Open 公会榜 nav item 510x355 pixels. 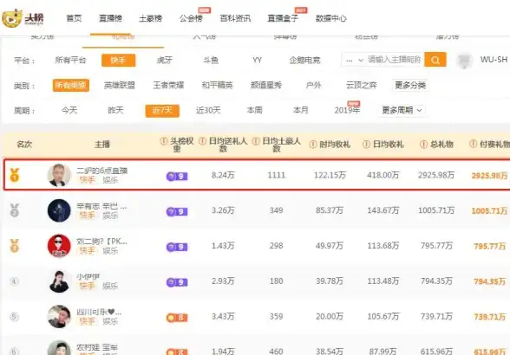(191, 18)
